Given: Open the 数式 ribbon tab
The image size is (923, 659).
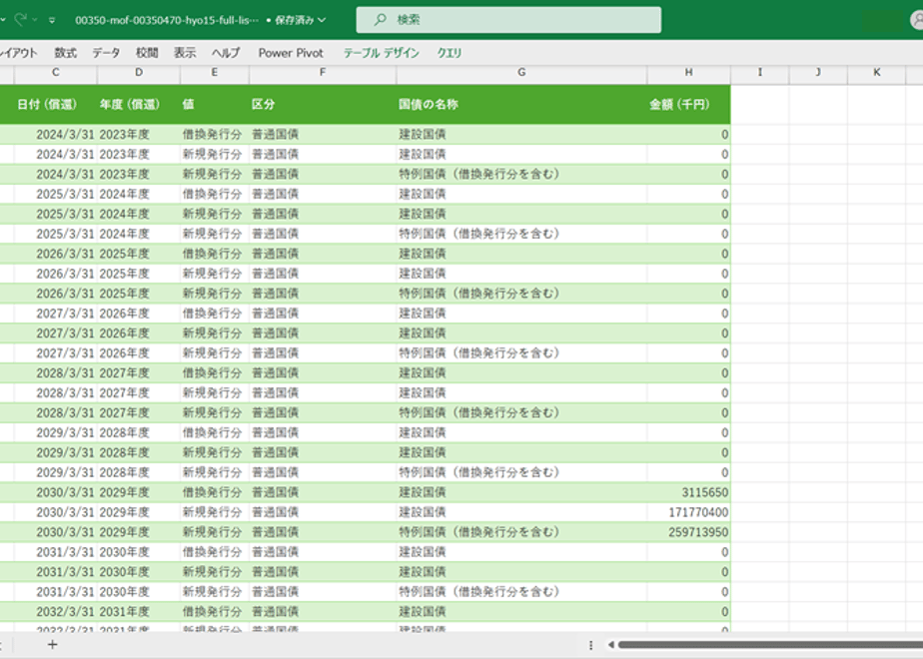Looking at the screenshot, I should coord(65,53).
